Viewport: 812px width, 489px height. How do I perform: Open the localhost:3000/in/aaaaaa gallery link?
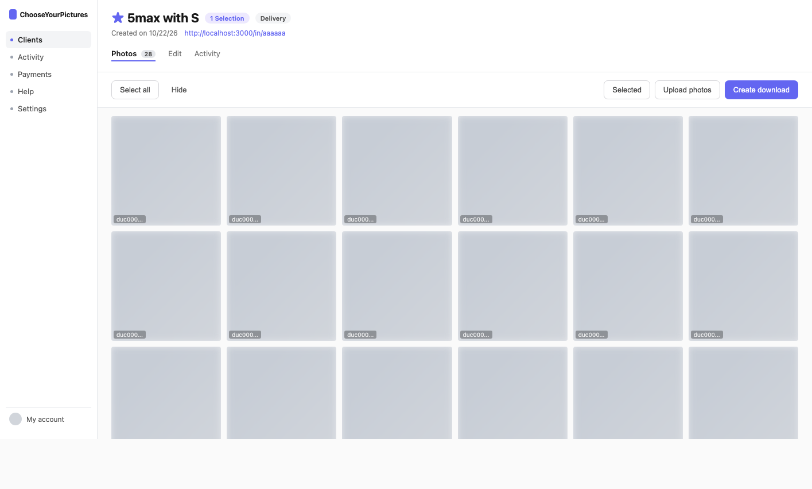point(235,33)
